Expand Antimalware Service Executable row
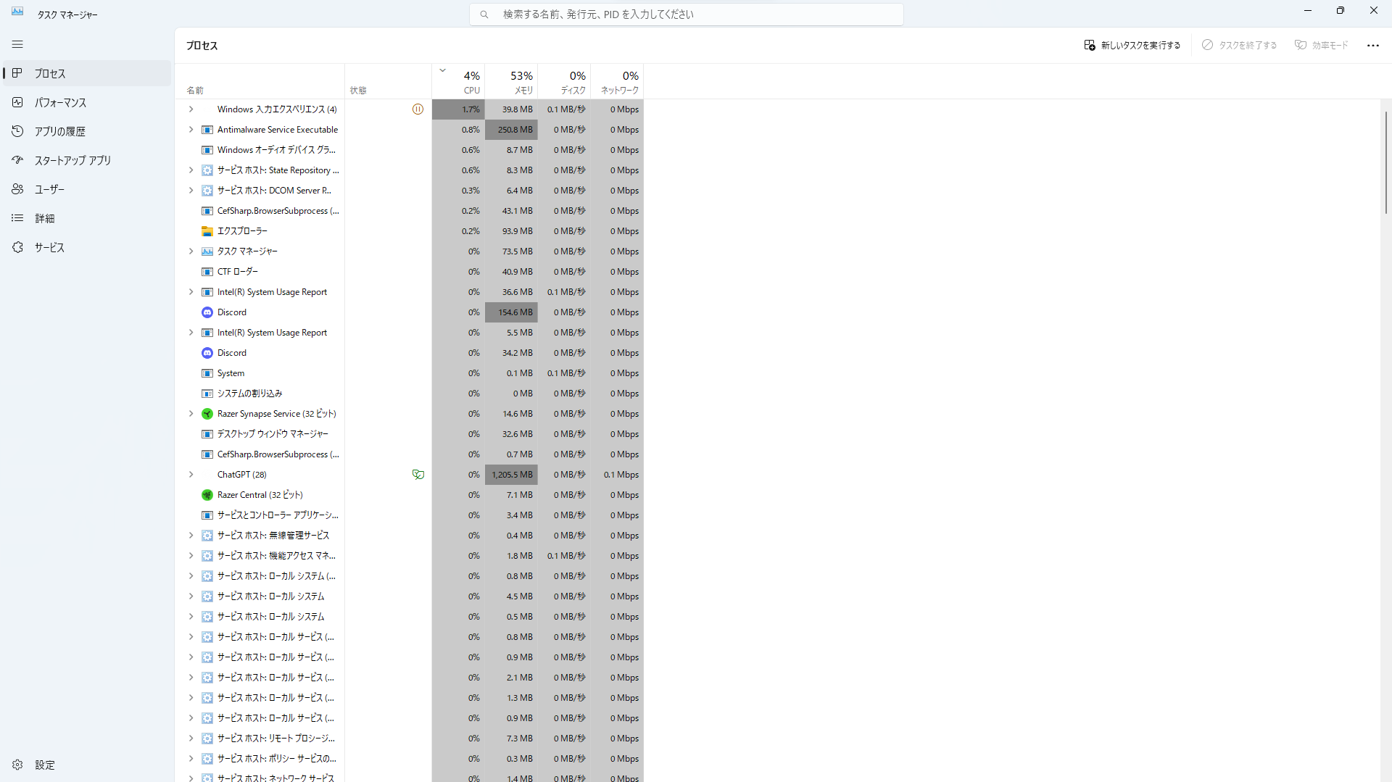Image resolution: width=1392 pixels, height=782 pixels. click(191, 130)
